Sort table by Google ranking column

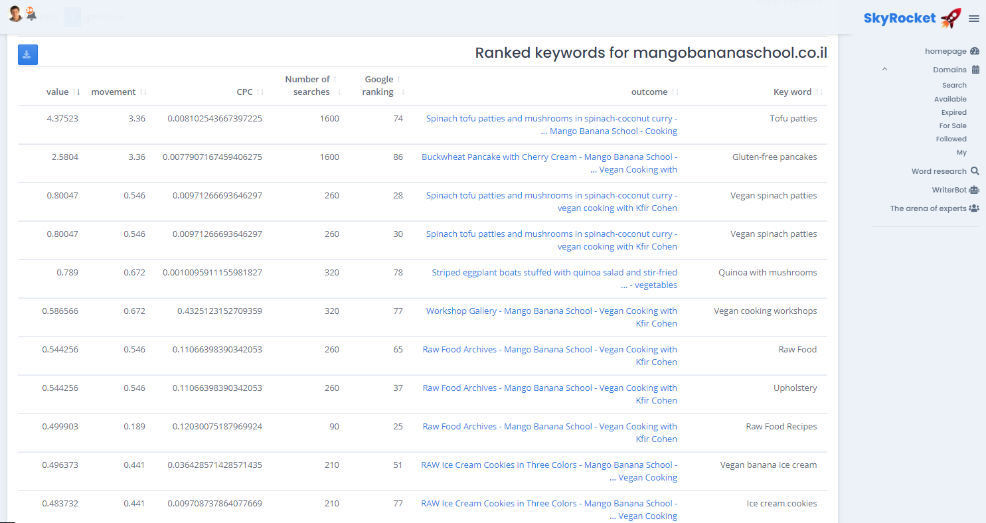(x=379, y=86)
